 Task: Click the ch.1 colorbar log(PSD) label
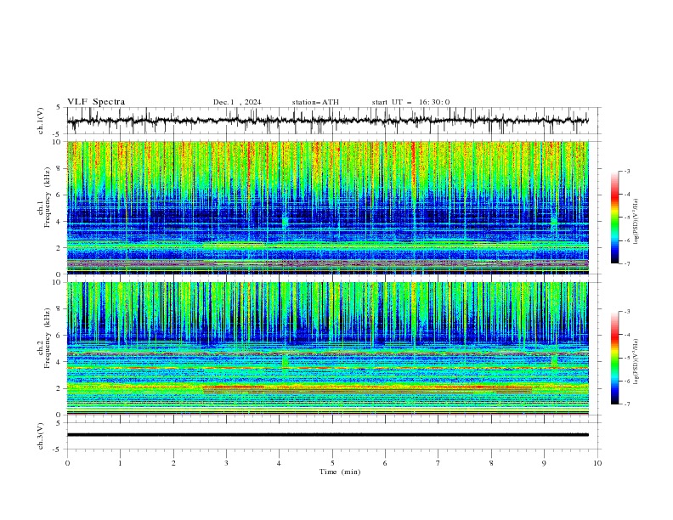coord(636,222)
